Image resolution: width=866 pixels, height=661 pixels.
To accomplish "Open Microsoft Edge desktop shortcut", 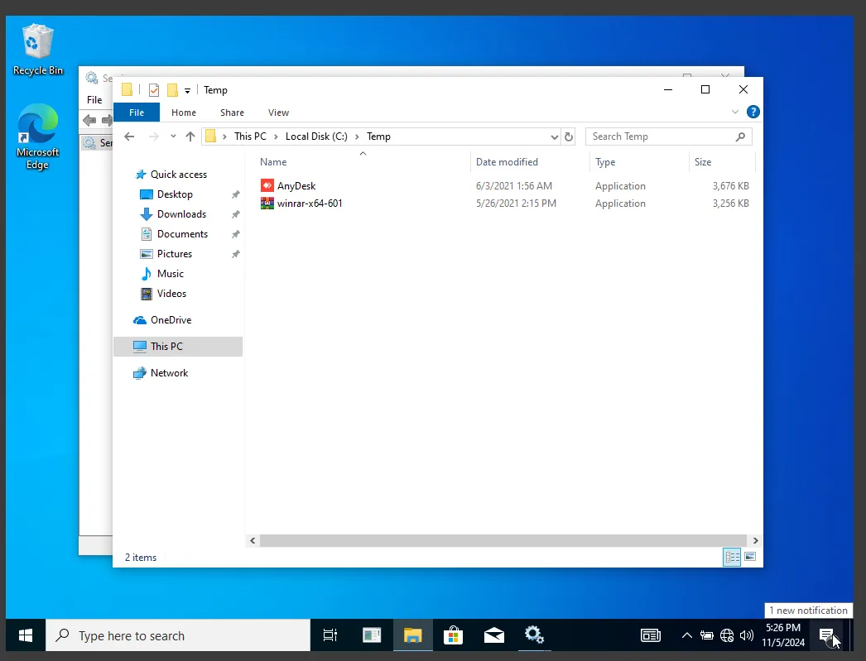I will tap(37, 137).
